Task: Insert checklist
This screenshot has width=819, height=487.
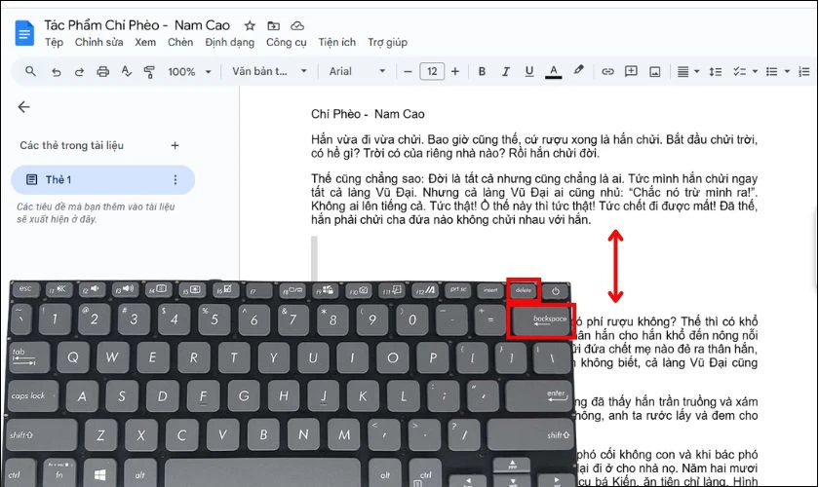Action: [739, 71]
